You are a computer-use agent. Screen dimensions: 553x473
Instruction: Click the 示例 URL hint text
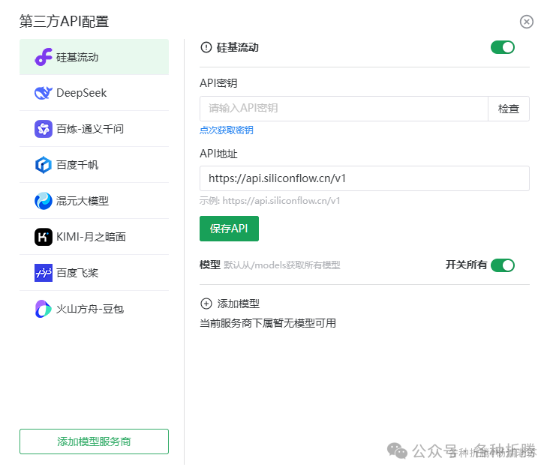click(x=270, y=201)
